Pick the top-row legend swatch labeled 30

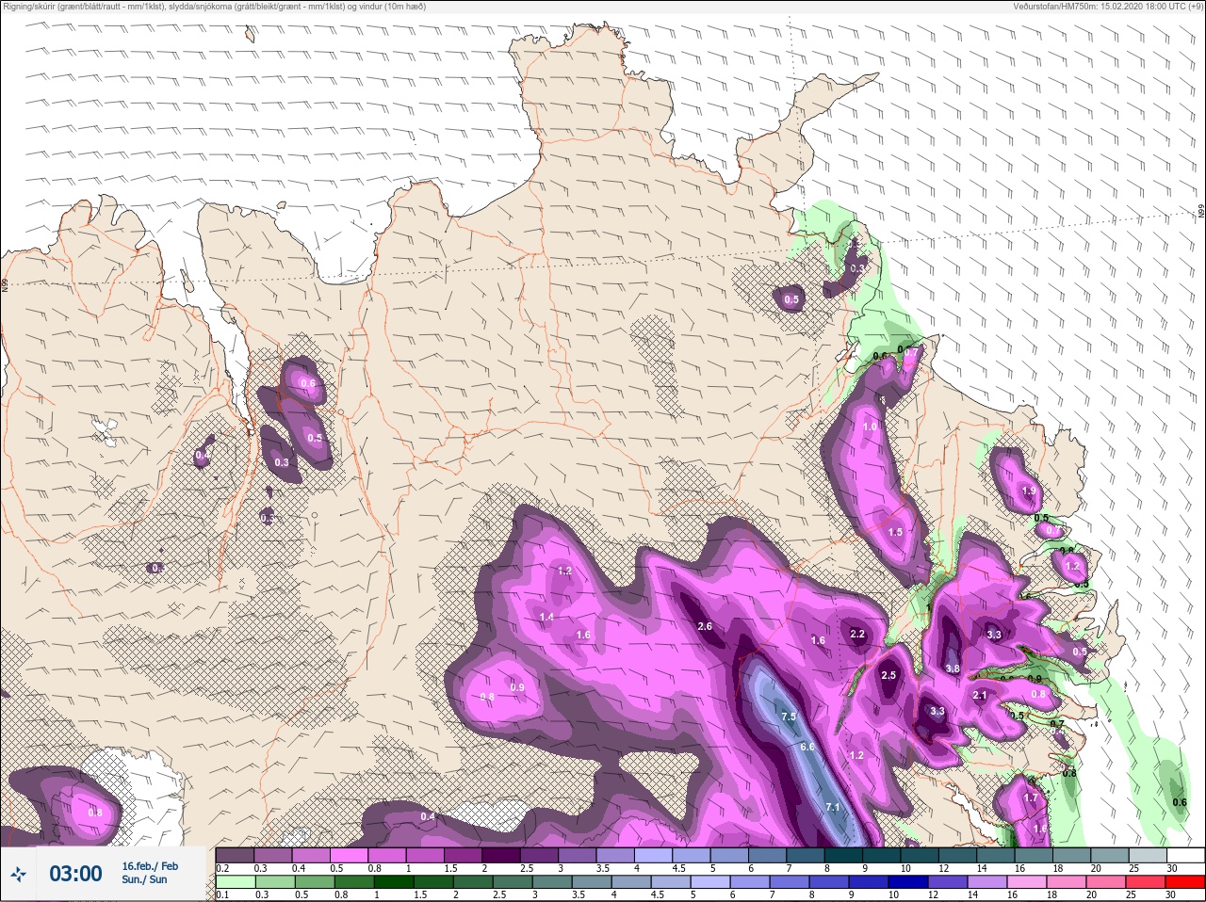pyautogui.click(x=1184, y=855)
